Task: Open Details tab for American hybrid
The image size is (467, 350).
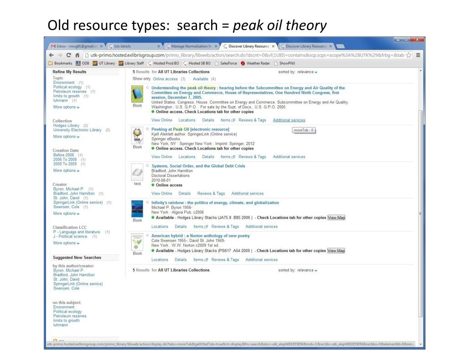Action: click(x=181, y=259)
